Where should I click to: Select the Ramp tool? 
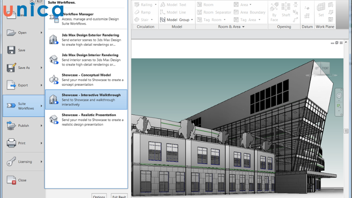(143, 12)
